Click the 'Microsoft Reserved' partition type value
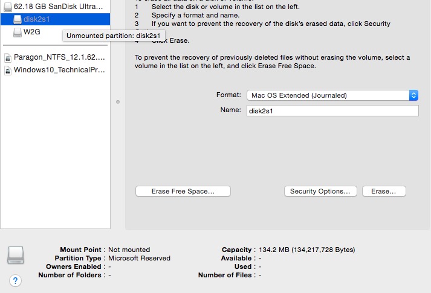431x293 pixels. point(140,258)
